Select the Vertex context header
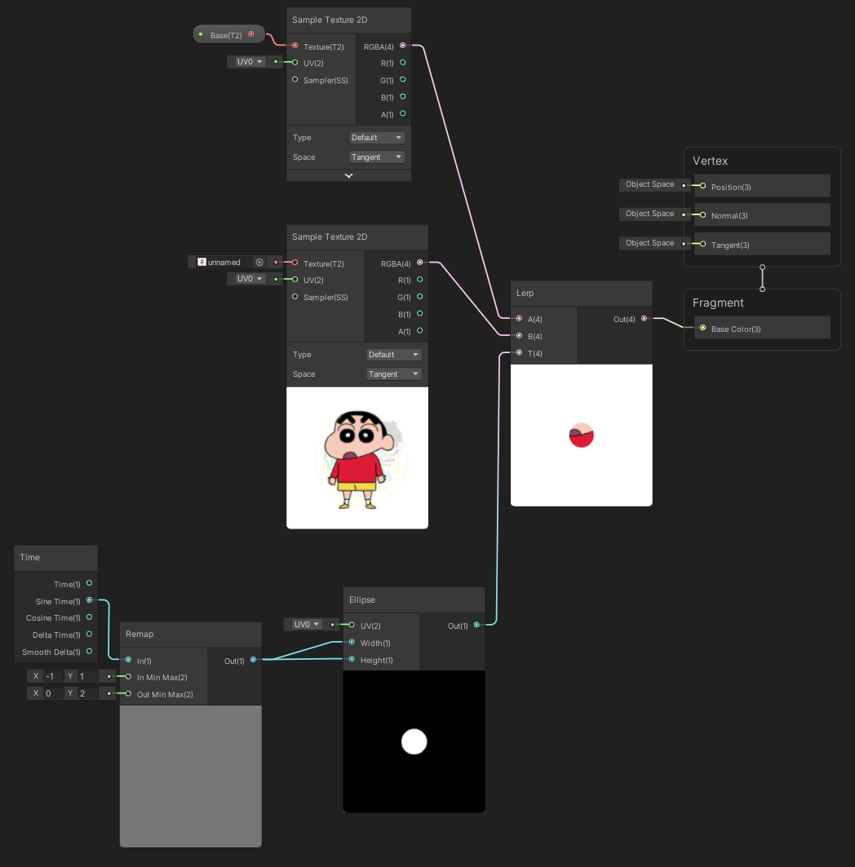 pos(710,161)
